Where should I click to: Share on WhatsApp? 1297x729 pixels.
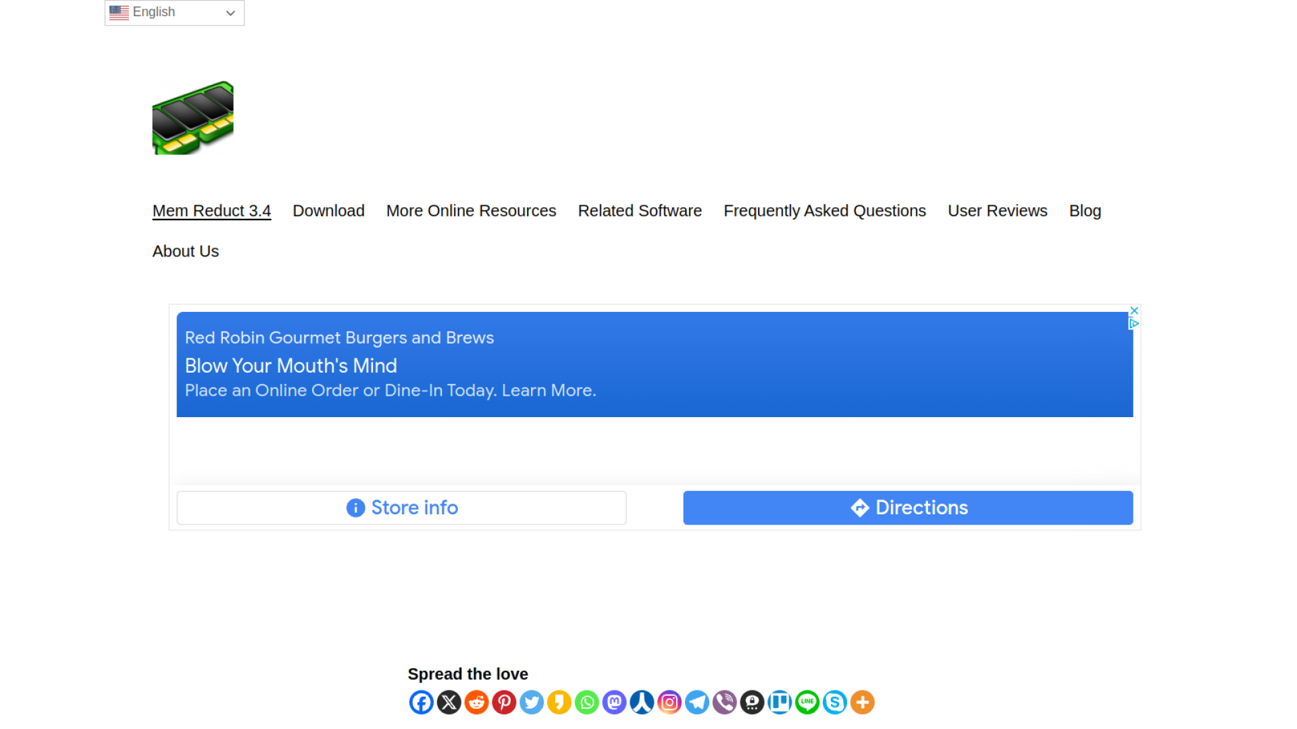[586, 702]
